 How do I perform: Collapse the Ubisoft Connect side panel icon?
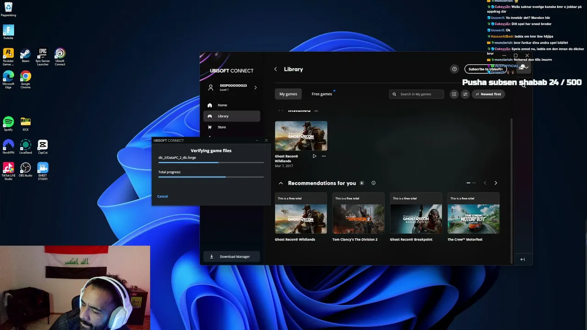(x=522, y=259)
